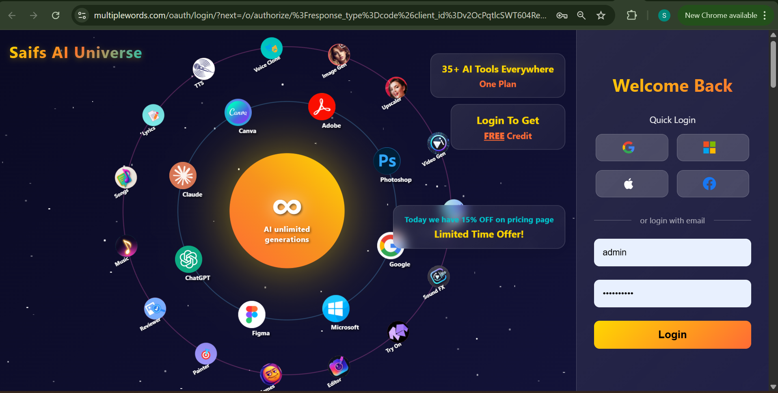This screenshot has height=393, width=778.
Task: Reload the page in Chrome
Action: (56, 15)
